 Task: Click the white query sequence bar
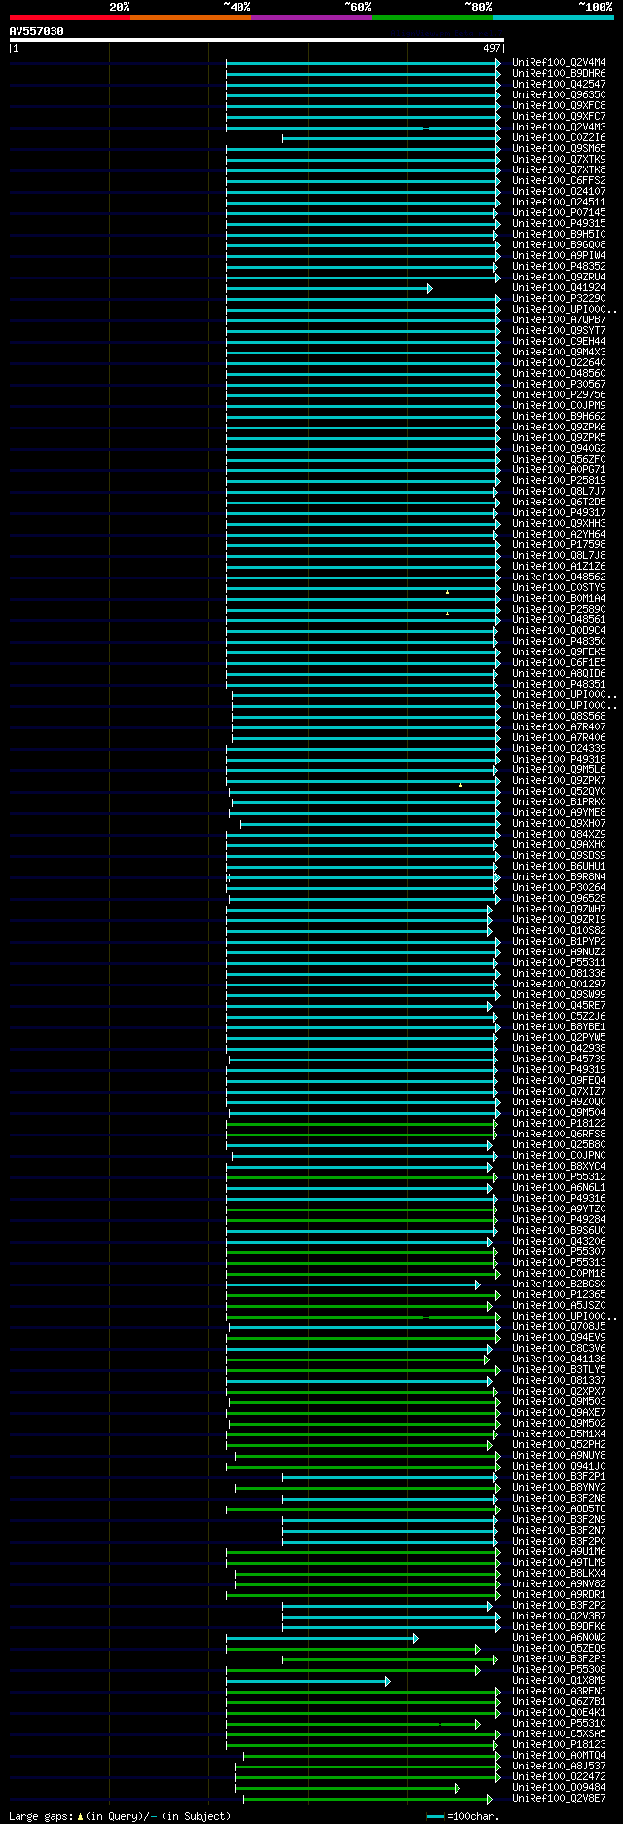[257, 40]
